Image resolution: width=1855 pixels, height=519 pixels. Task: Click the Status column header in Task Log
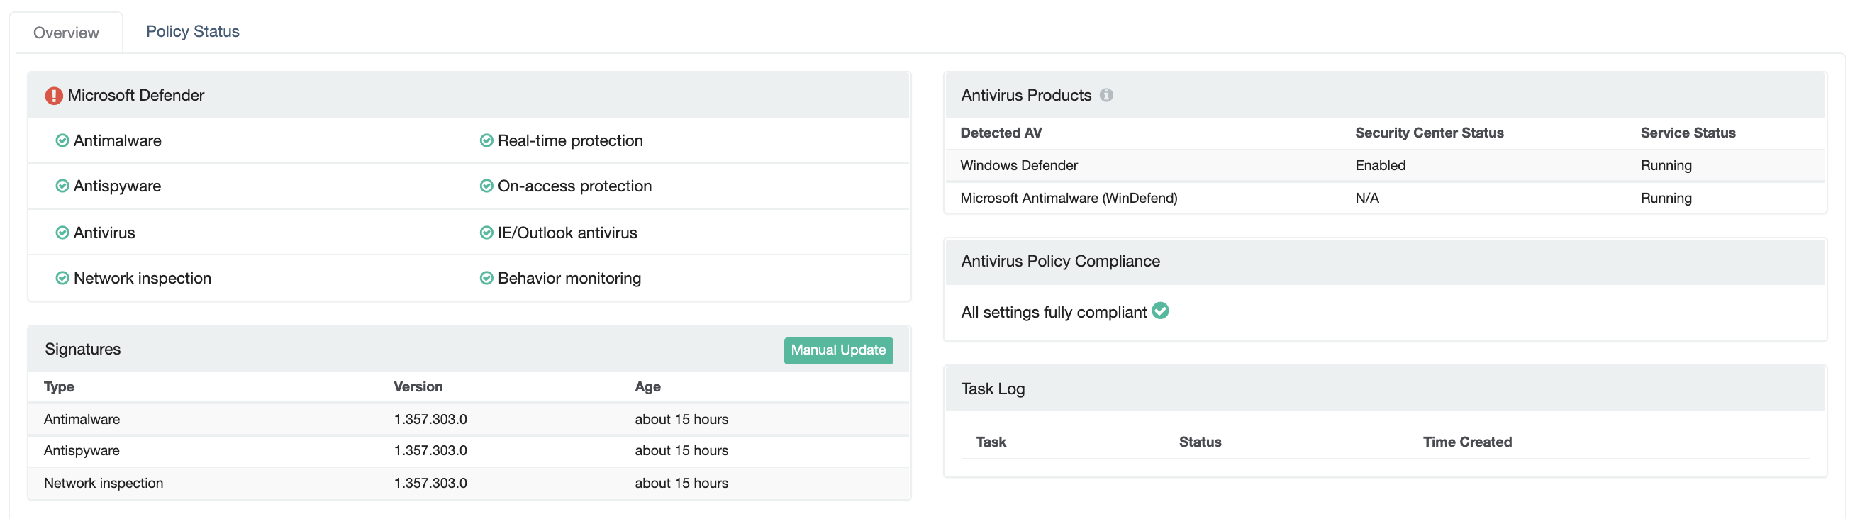click(1200, 442)
